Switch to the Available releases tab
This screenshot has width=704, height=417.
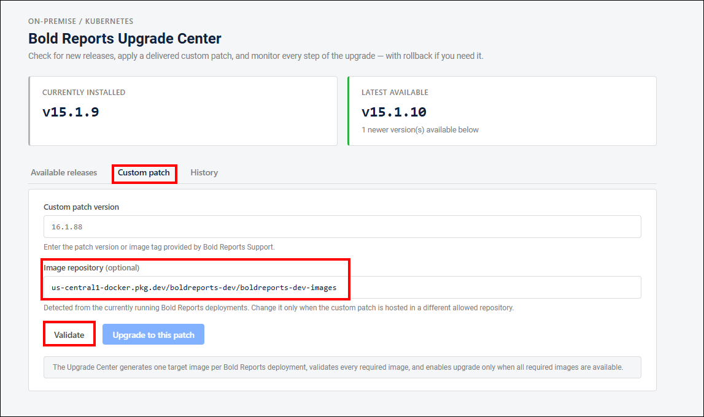coord(64,173)
